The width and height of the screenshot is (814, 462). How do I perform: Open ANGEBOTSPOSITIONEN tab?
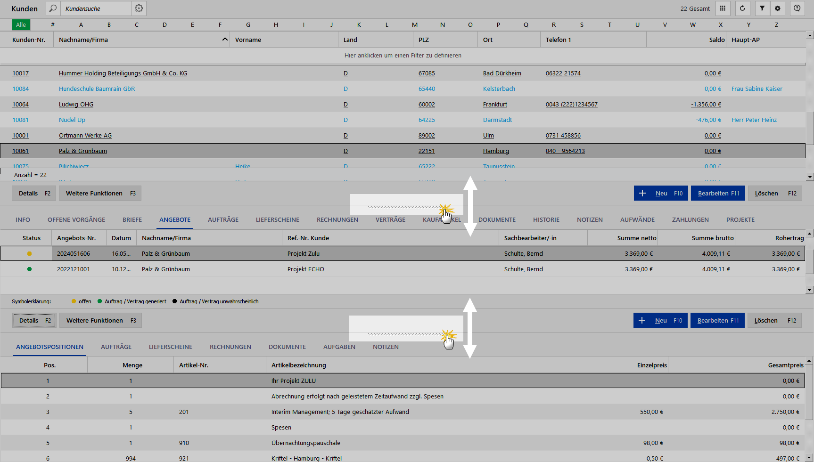tap(49, 347)
